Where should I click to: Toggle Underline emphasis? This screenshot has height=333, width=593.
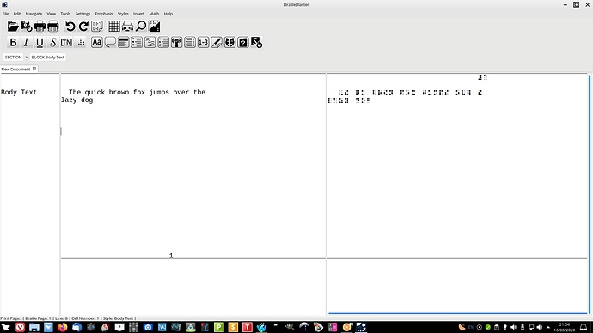[40, 42]
